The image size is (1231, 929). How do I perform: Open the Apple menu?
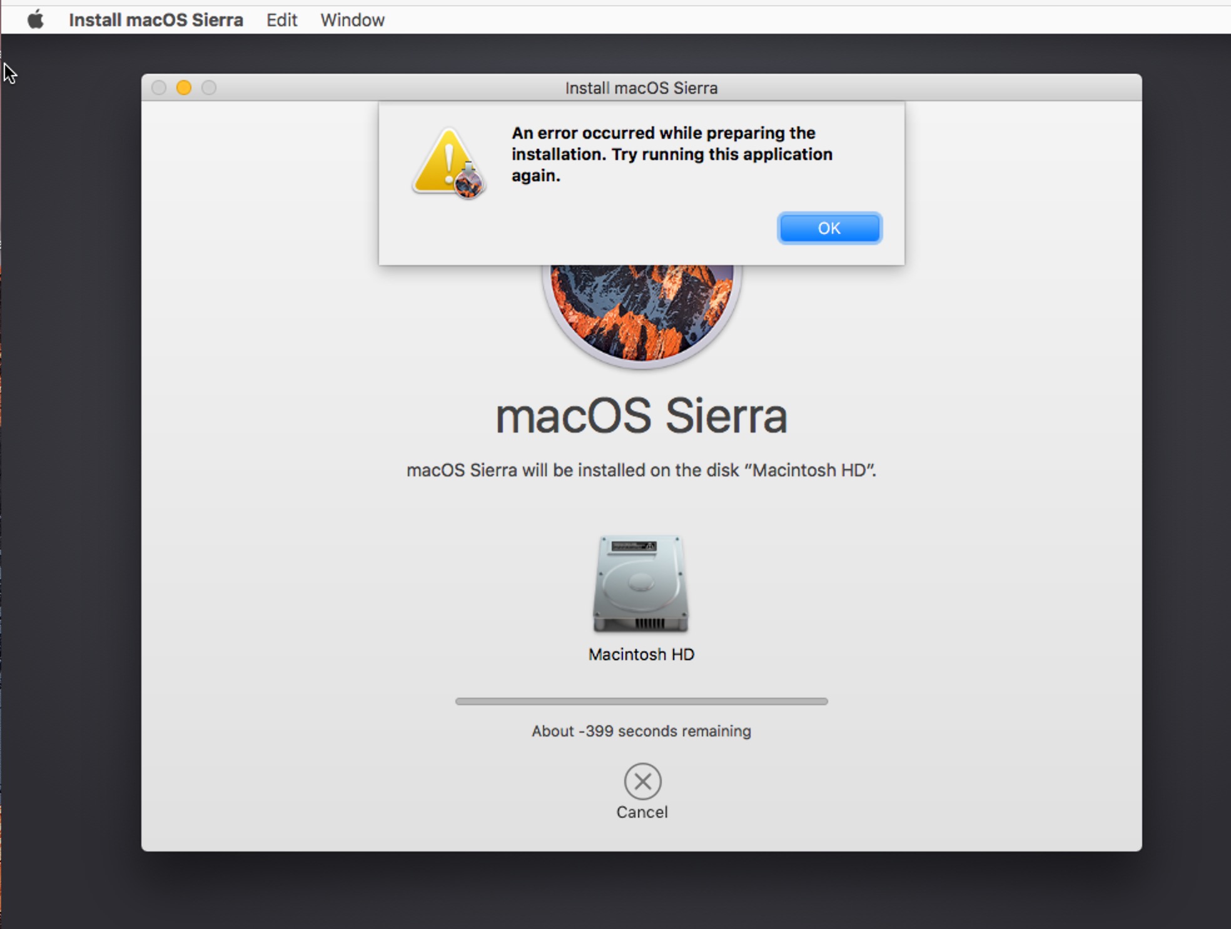pyautogui.click(x=36, y=19)
